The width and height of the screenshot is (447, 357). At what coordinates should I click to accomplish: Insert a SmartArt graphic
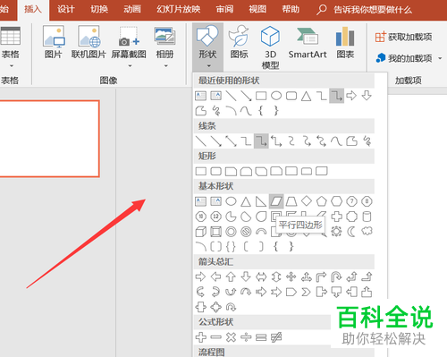tap(308, 42)
